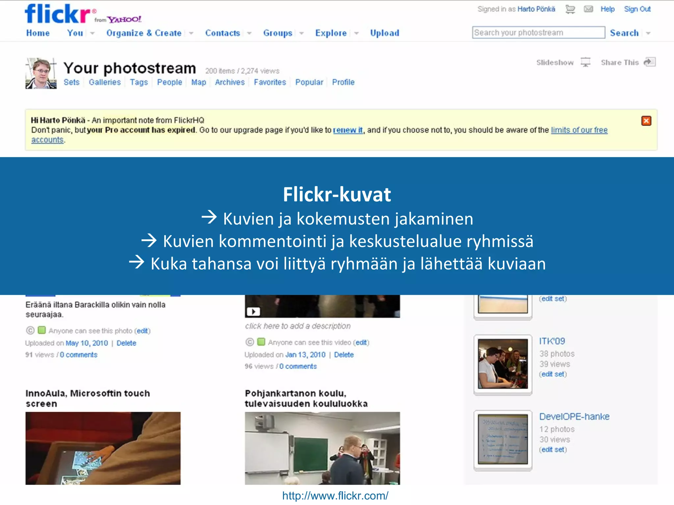
Task: Open the Pohjankartanon koulu classroom photo
Action: [322, 448]
